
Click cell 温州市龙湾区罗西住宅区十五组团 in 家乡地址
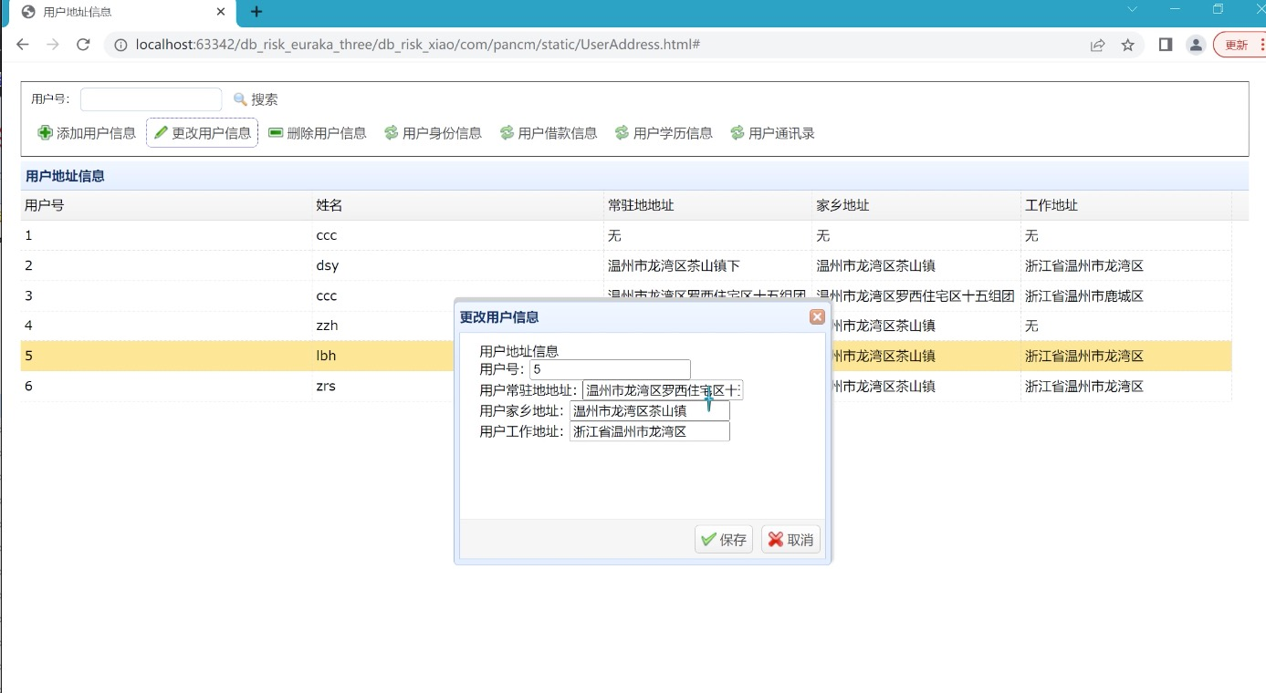916,295
